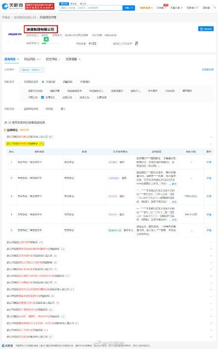Screen dimensions: 218x349
Task: Click 更多 in row 2 judgment text
Action: 174,184
